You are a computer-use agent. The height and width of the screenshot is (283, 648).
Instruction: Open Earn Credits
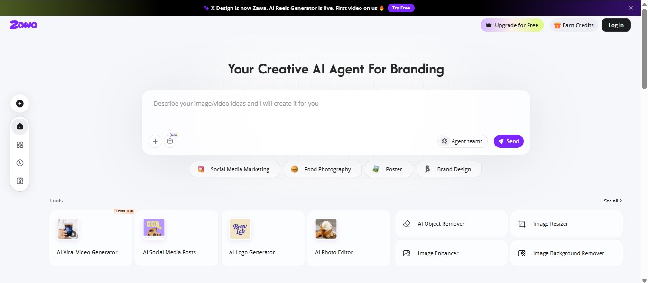point(574,25)
